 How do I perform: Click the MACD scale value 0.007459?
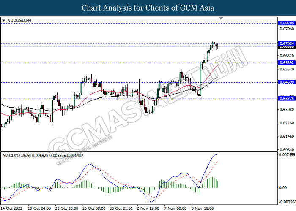click(287, 155)
